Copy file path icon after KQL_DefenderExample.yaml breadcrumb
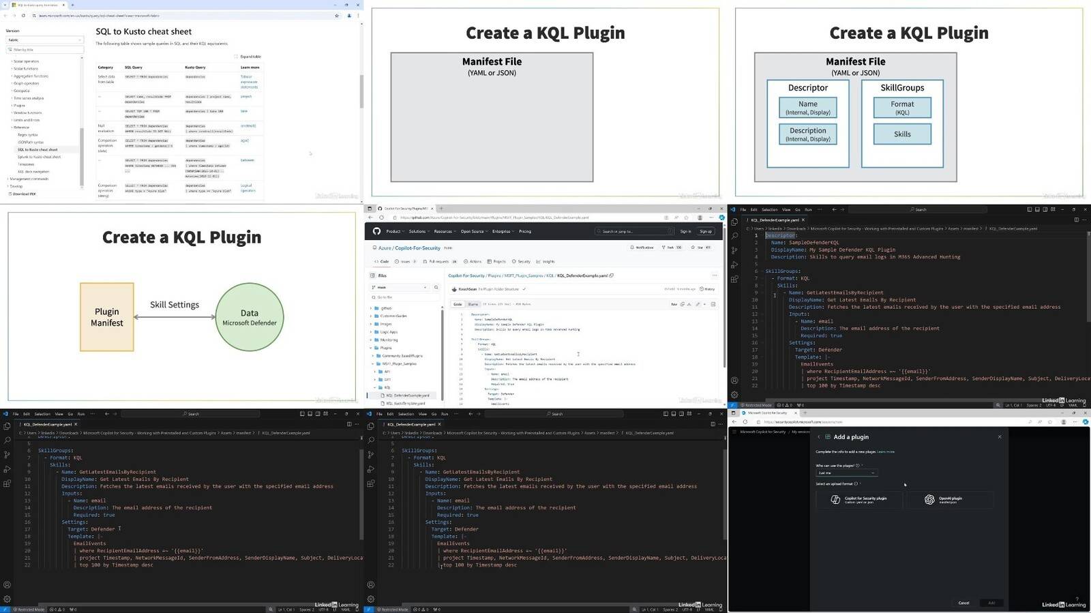 coord(612,275)
